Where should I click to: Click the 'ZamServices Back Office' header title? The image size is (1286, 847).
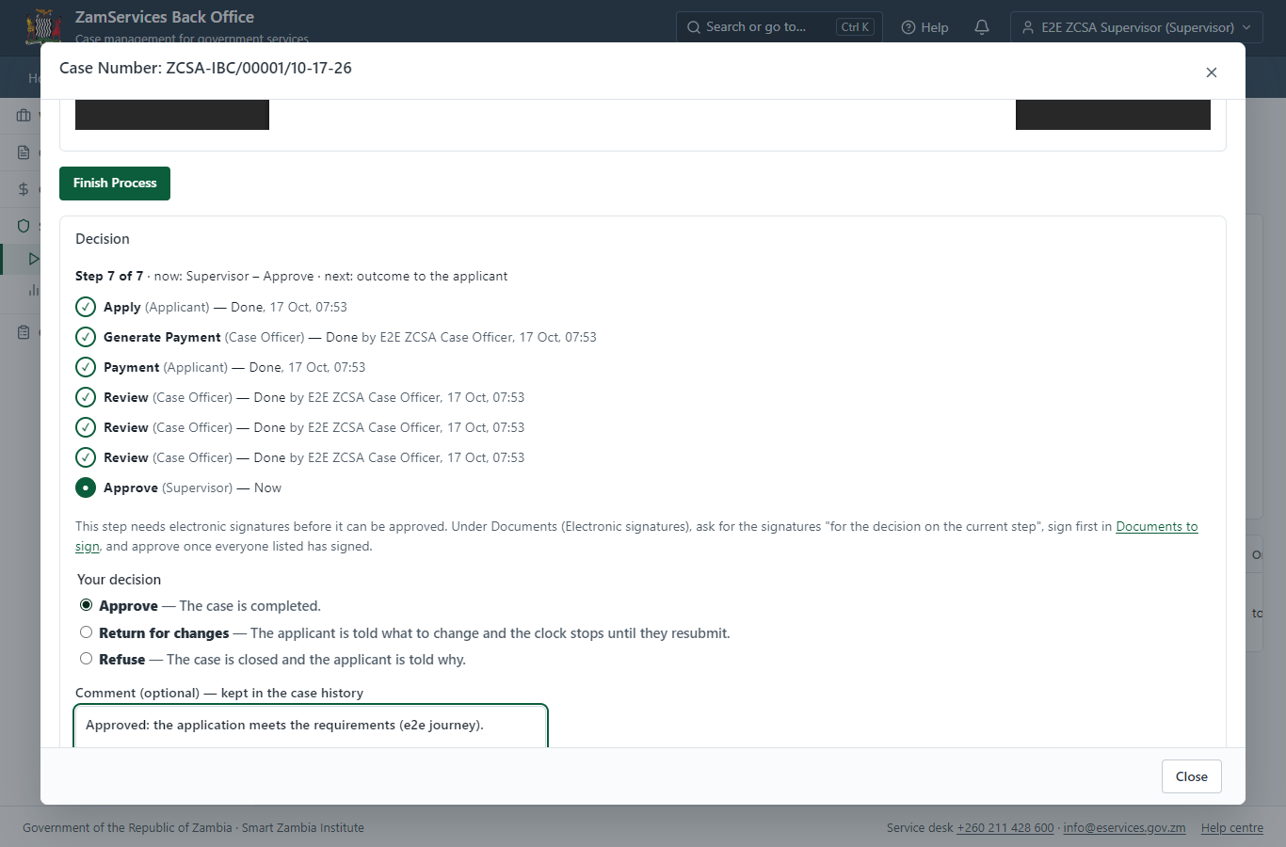tap(165, 17)
